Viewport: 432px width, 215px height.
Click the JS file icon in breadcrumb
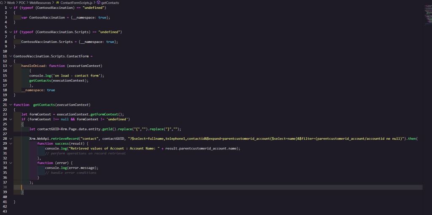coord(57,3)
